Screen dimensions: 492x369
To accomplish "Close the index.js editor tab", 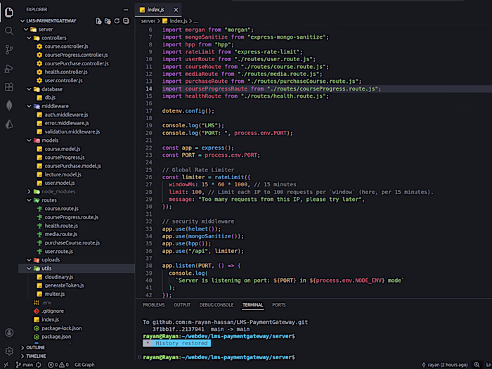I will (176, 10).
